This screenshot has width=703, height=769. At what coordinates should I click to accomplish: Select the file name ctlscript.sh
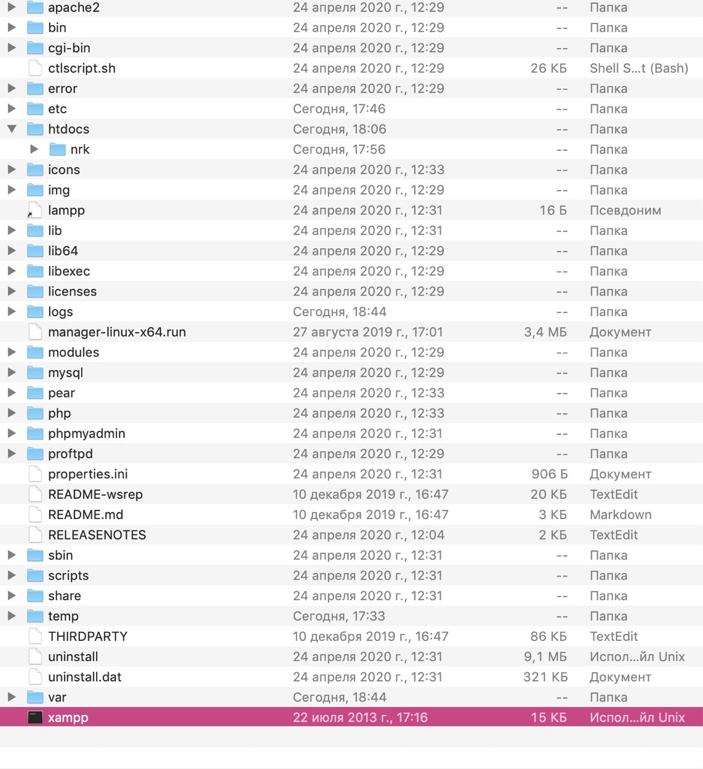point(82,68)
